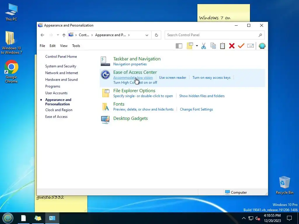Click the search magnifier icon

click(260, 35)
